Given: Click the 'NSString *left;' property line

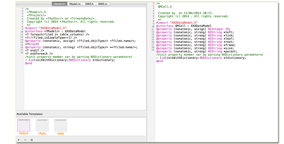Looking at the screenshot, I should click(195, 32).
